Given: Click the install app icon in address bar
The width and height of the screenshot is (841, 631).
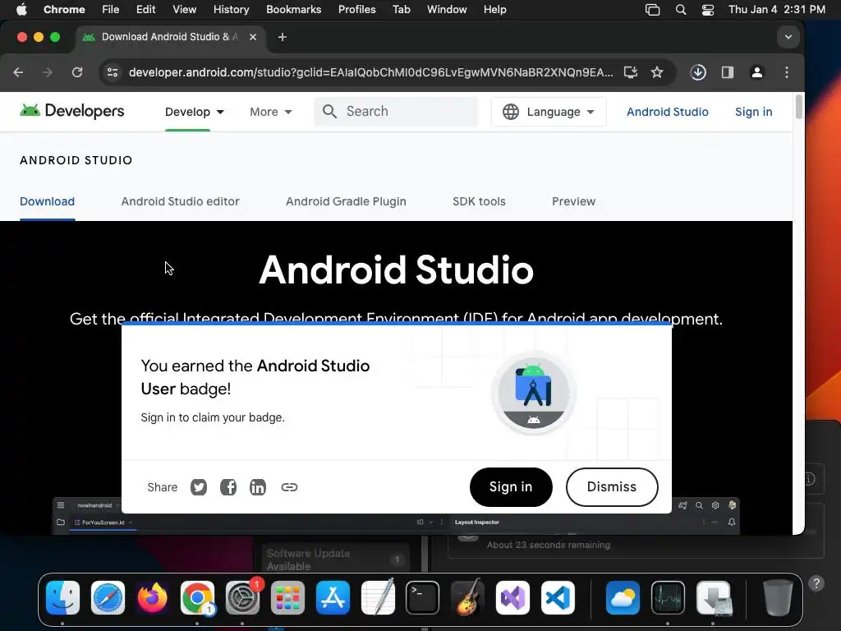Looking at the screenshot, I should 631,72.
